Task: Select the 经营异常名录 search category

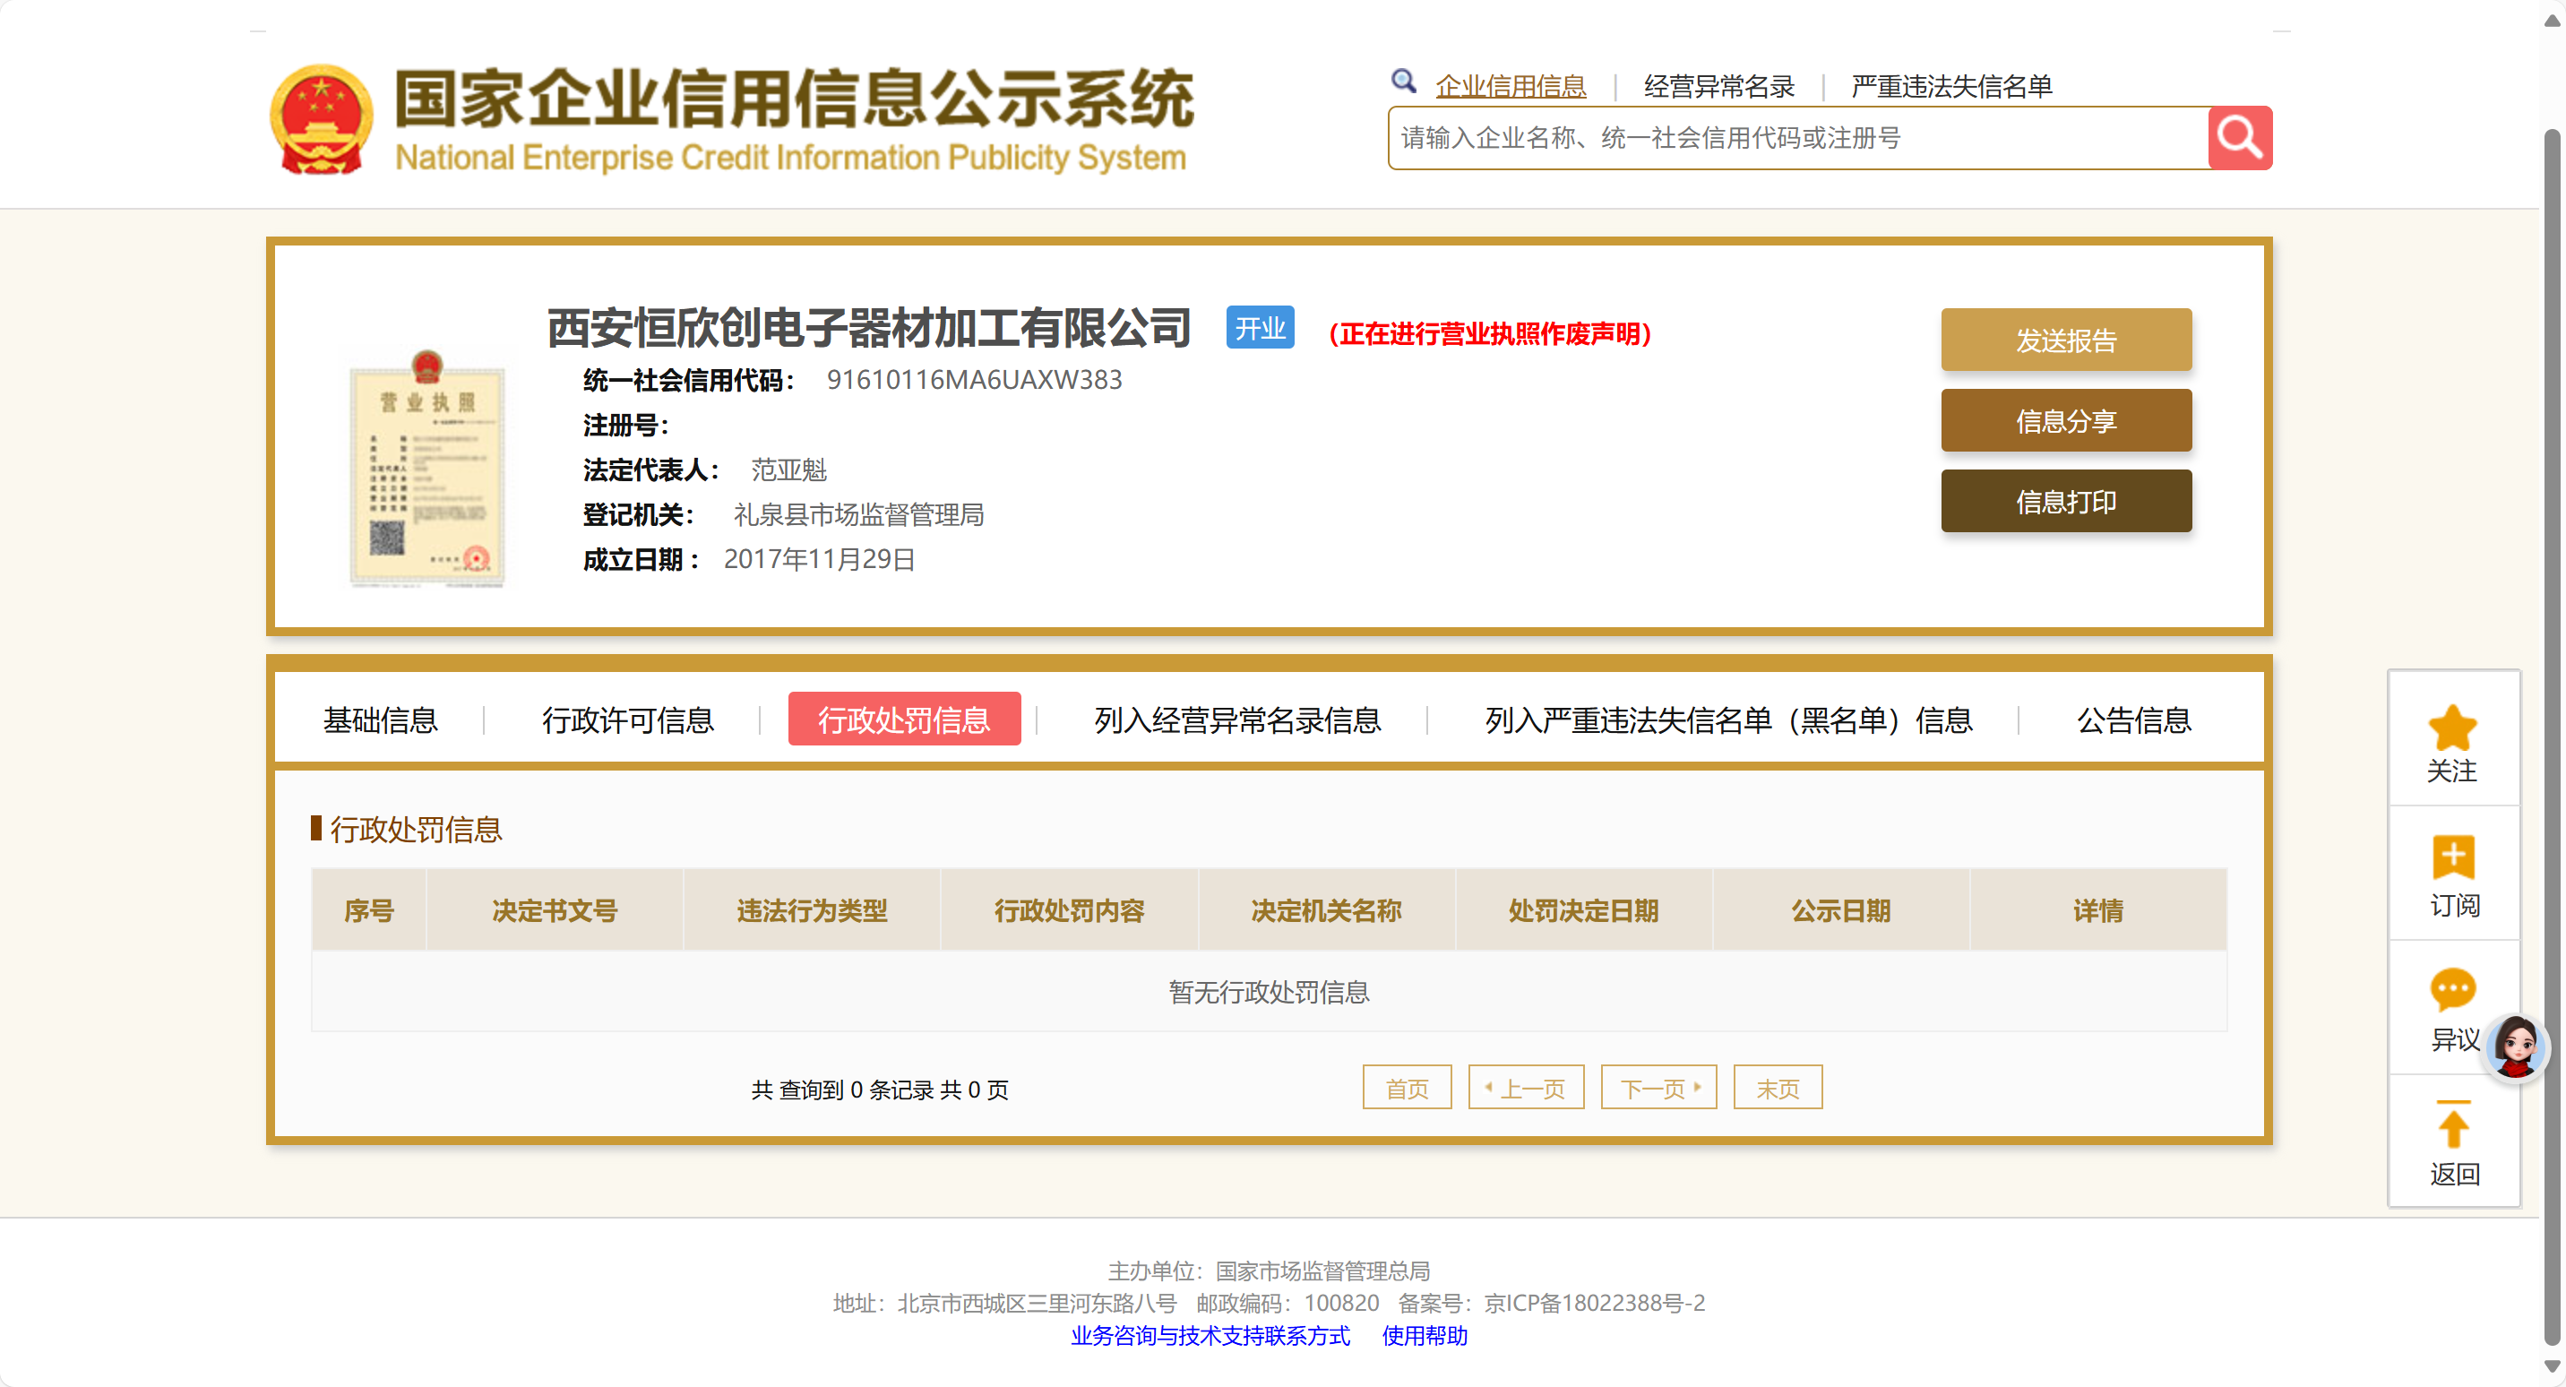Action: tap(1718, 87)
